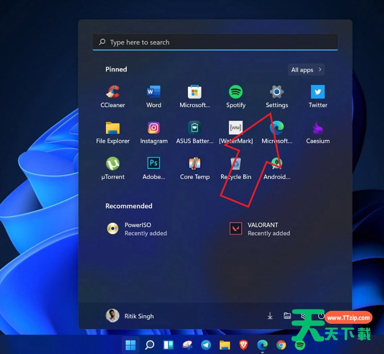Open Ritik Singh user account menu
Viewport: 384px width, 354px height.
pyautogui.click(x=130, y=316)
